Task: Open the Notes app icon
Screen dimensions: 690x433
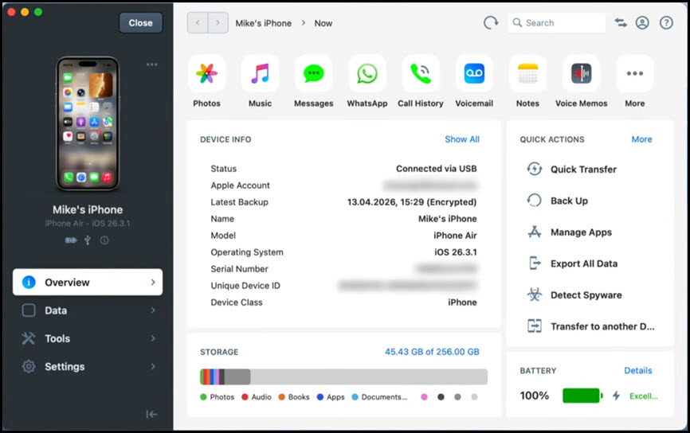Action: (527, 73)
